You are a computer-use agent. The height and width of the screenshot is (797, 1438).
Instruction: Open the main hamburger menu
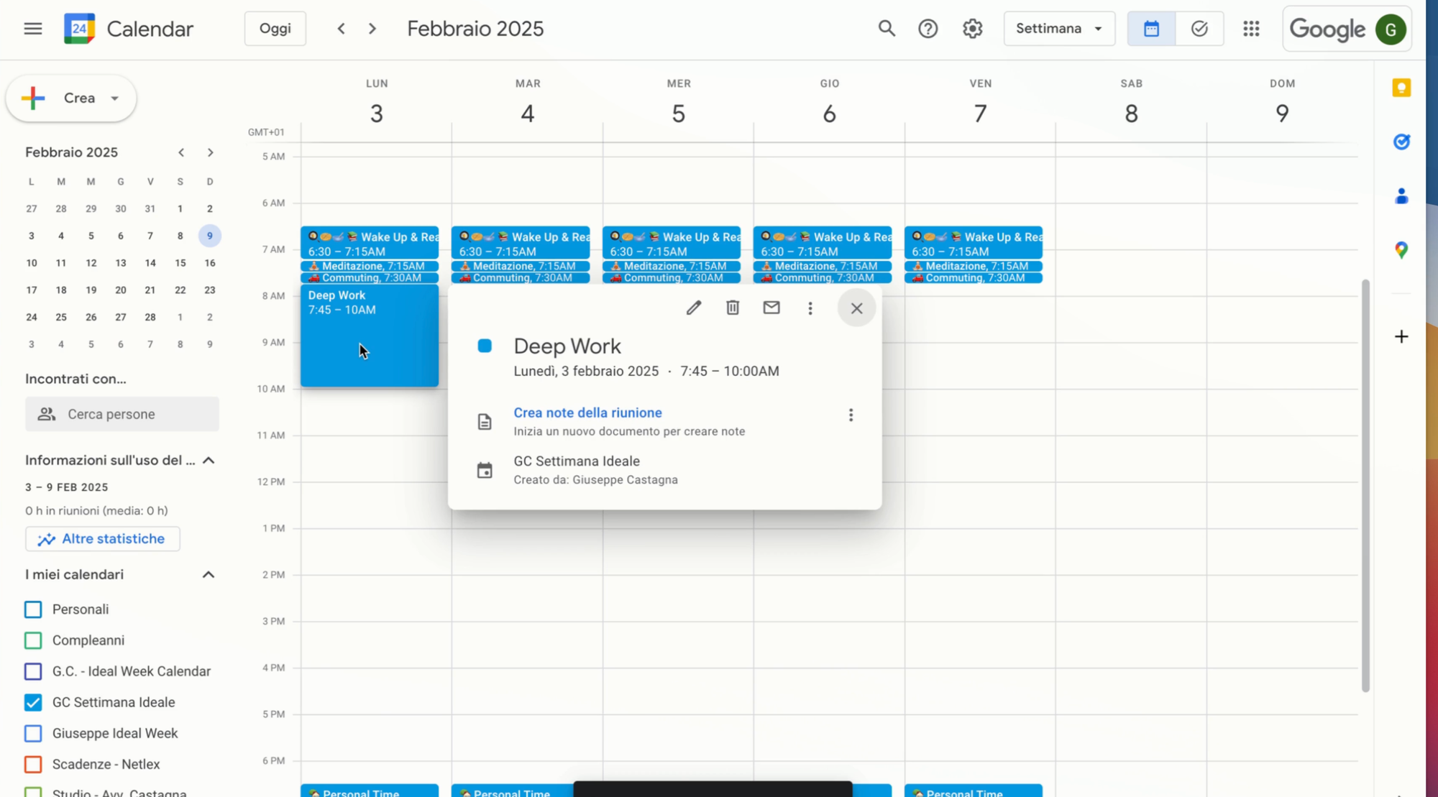pos(32,29)
